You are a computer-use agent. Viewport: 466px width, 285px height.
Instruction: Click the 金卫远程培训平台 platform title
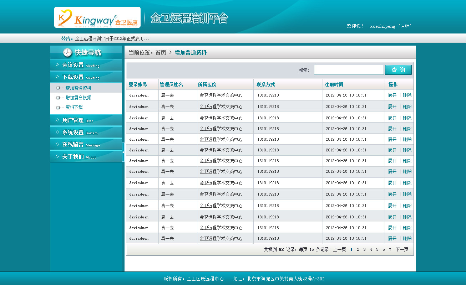pyautogui.click(x=189, y=18)
